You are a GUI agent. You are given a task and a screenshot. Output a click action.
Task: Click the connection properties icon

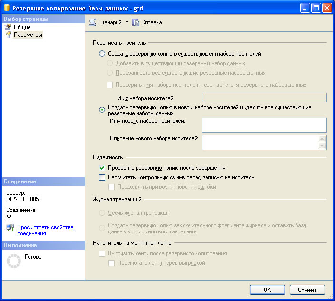tap(10, 227)
